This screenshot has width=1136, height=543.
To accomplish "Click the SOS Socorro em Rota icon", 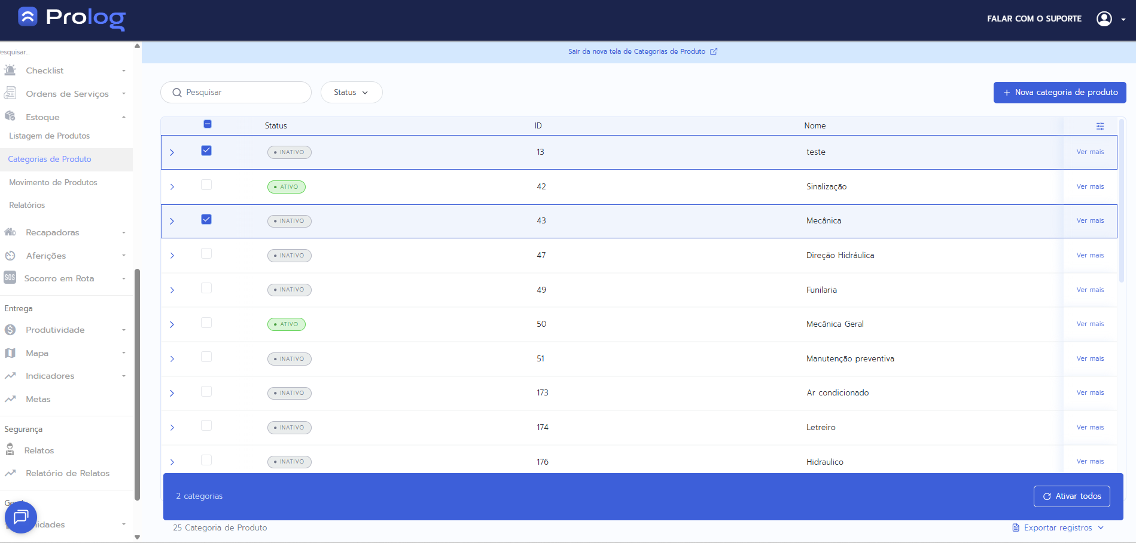I will point(10,278).
